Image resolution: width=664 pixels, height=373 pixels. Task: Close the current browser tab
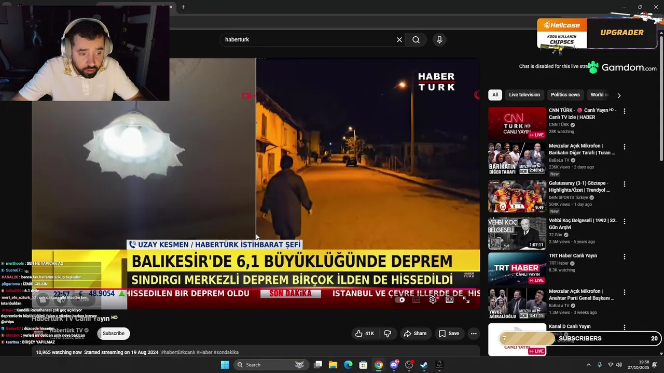pyautogui.click(x=171, y=7)
